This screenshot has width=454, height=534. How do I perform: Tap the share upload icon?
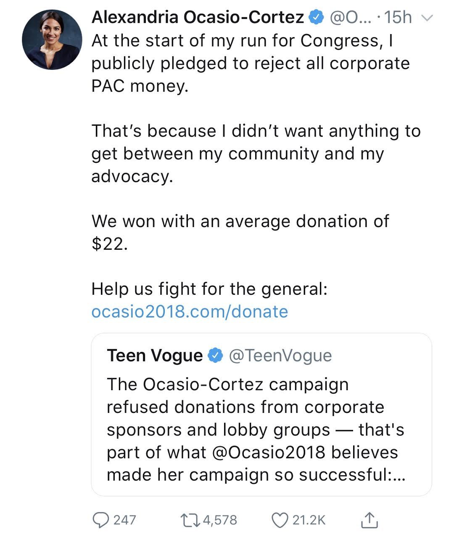coord(369,520)
